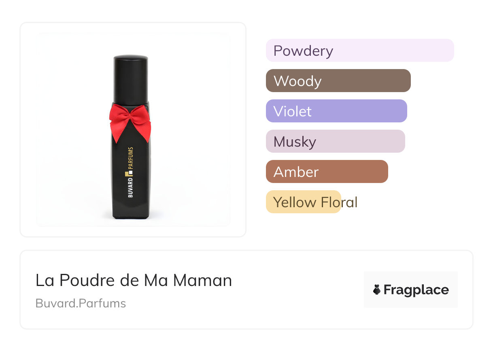Screen dimensions: 493x349
Task: Select the Yellow Floral accord bar
Action: [x=304, y=202]
